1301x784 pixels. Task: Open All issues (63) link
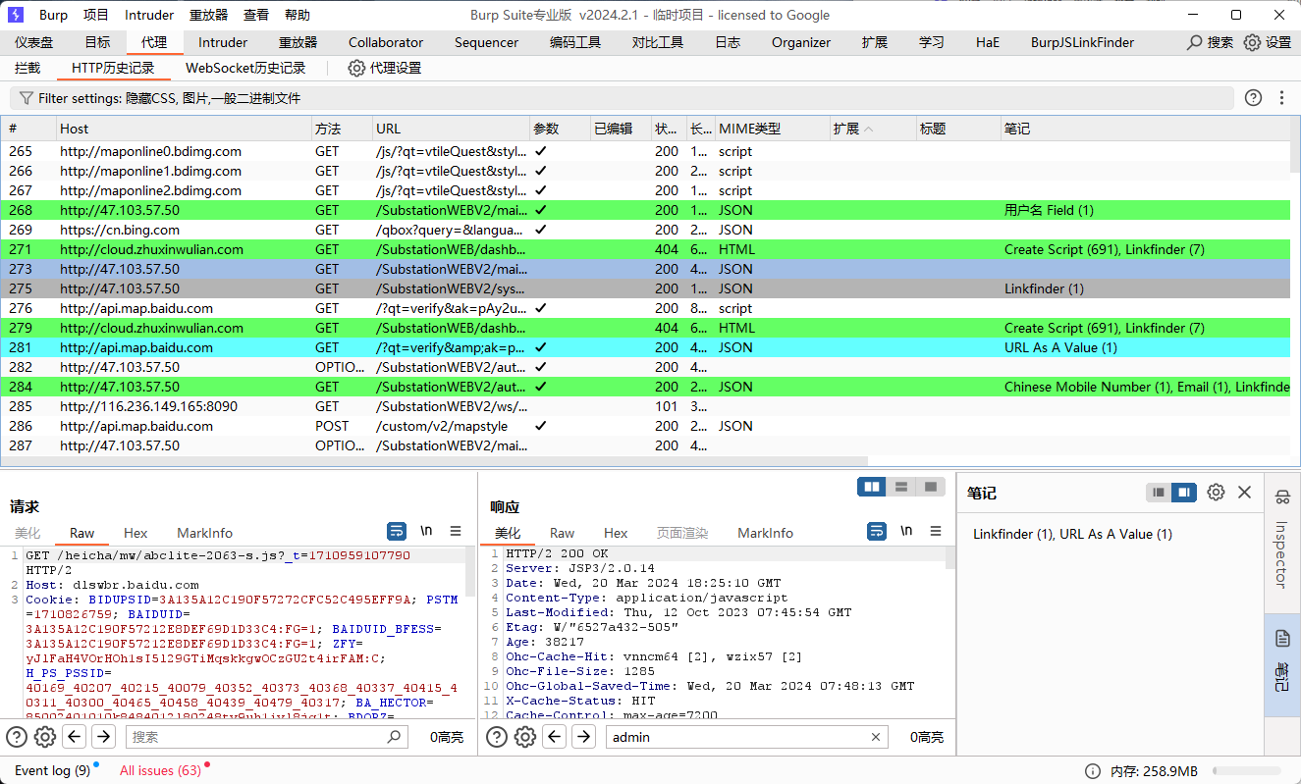160,770
